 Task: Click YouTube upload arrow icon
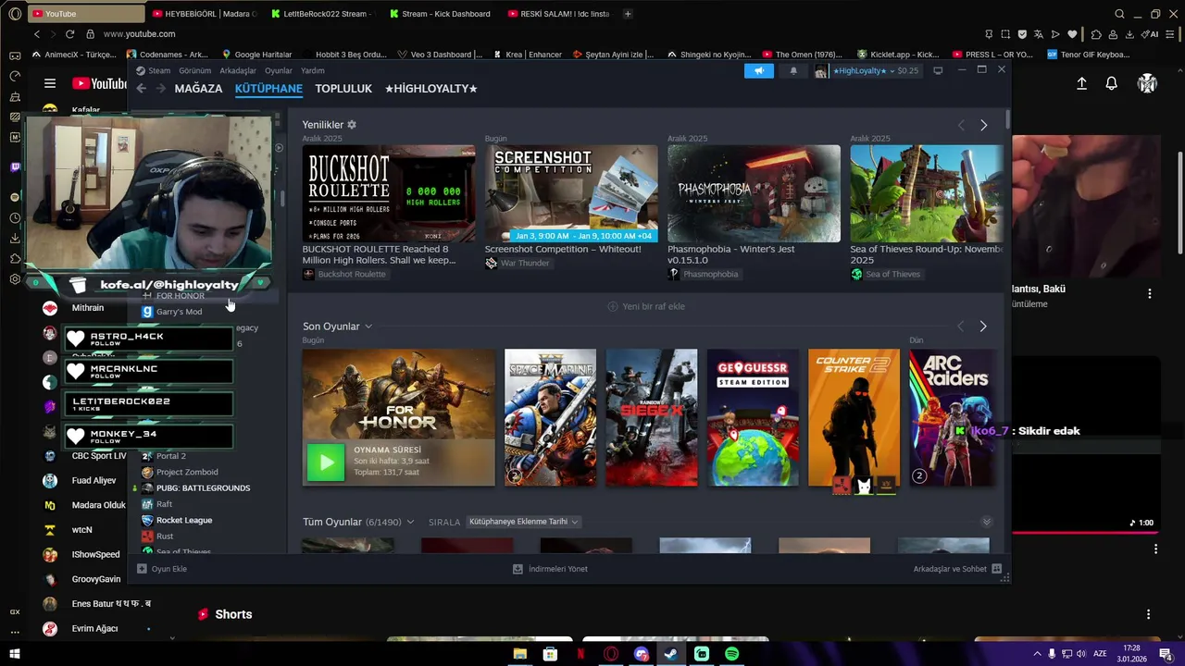(1081, 83)
